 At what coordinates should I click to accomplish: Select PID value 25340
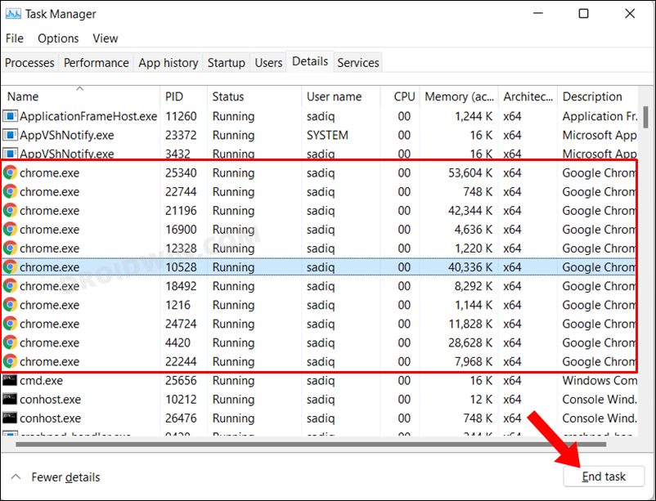181,172
